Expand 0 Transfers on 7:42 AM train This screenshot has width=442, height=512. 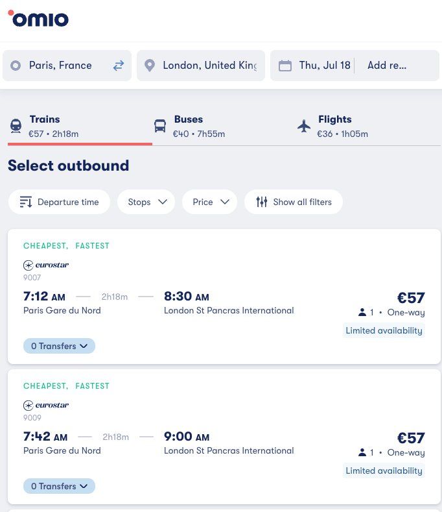click(59, 486)
